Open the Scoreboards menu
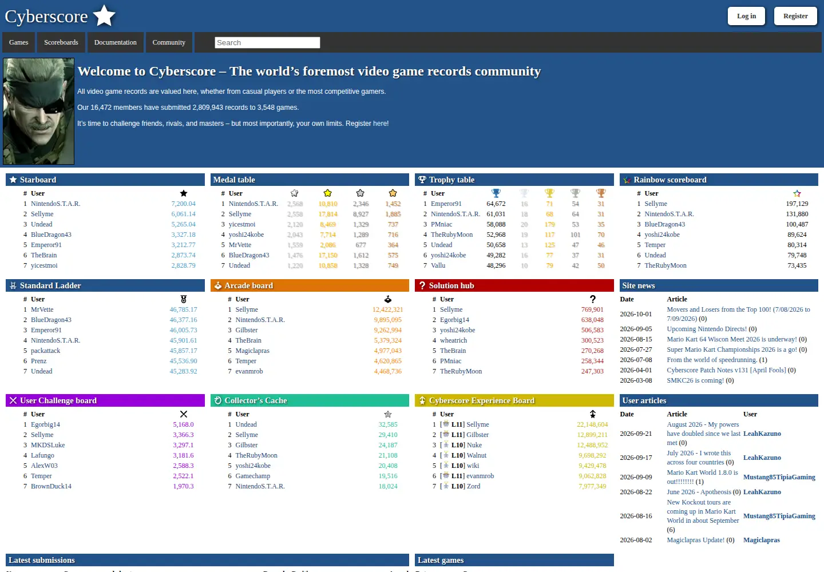The width and height of the screenshot is (824, 572). click(61, 42)
